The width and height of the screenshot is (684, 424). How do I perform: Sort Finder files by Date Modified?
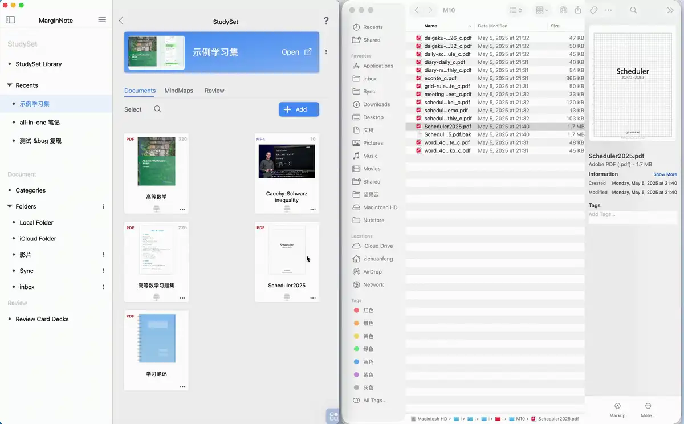(492, 26)
